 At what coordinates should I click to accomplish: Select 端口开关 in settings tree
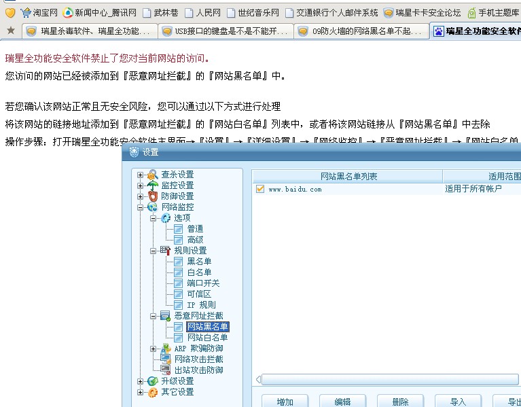click(203, 283)
